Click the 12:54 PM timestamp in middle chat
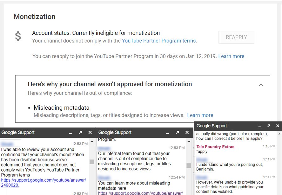Image resolution: width=282 pixels, height=195 pixels. [177, 178]
